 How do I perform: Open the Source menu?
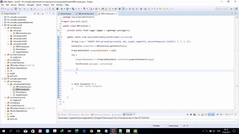(13, 5)
